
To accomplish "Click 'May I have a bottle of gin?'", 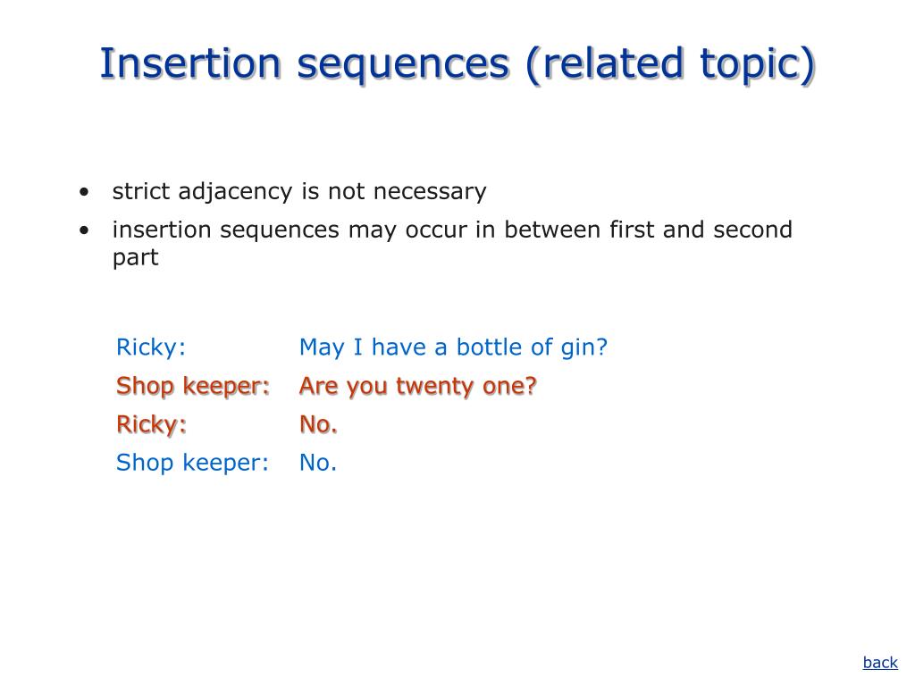I will coord(453,347).
